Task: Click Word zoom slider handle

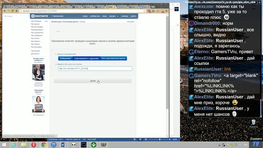Action: pos(160,139)
